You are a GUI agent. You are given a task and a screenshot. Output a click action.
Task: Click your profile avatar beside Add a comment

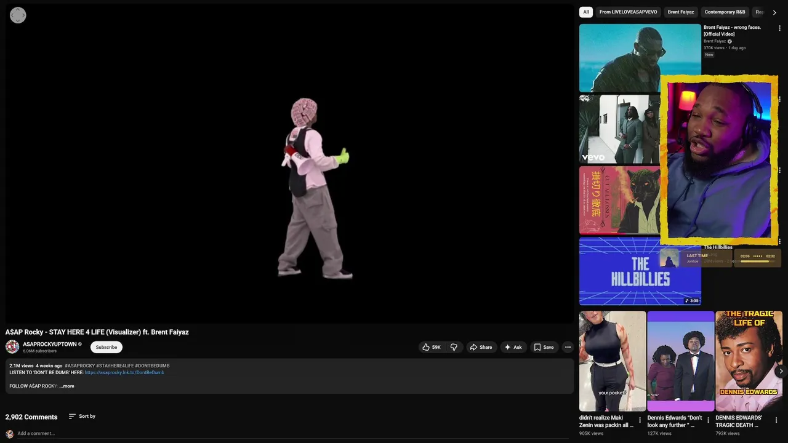9,434
